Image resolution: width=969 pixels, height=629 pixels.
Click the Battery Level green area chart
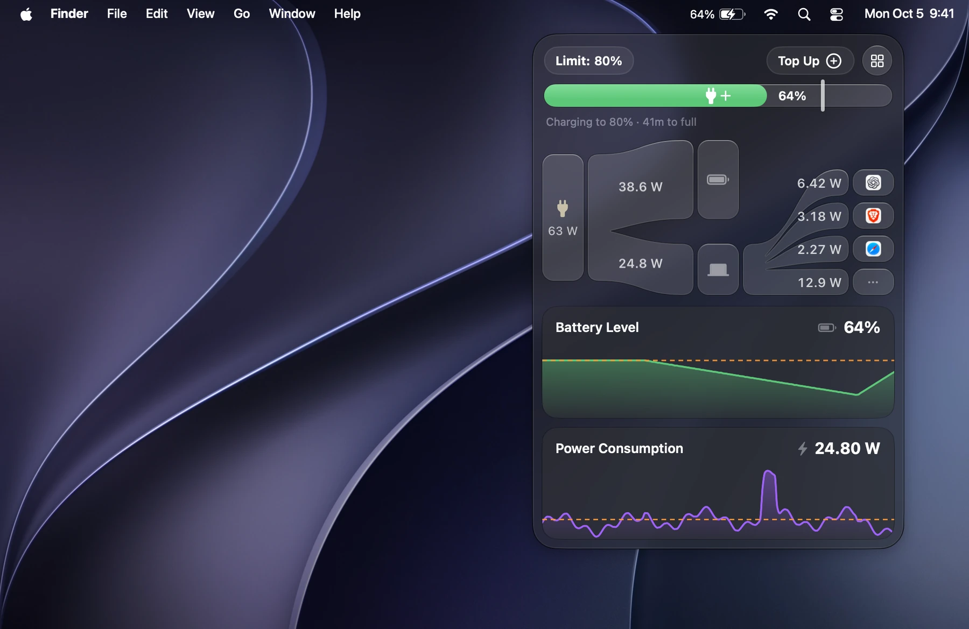point(718,388)
